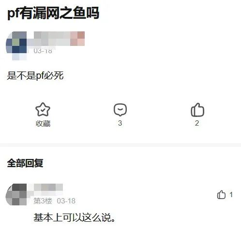
Task: Click the post author's blurred username
Action: [59, 39]
